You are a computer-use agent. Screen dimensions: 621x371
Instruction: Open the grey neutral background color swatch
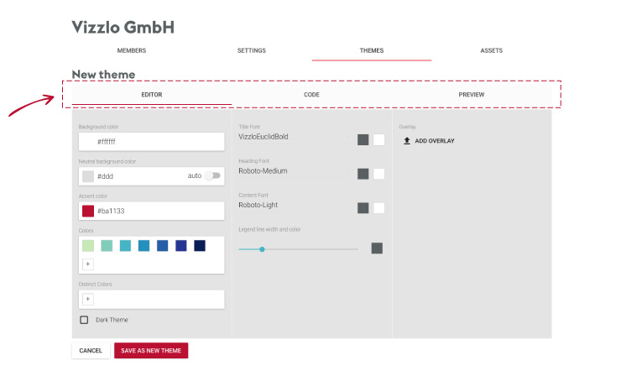click(x=88, y=176)
